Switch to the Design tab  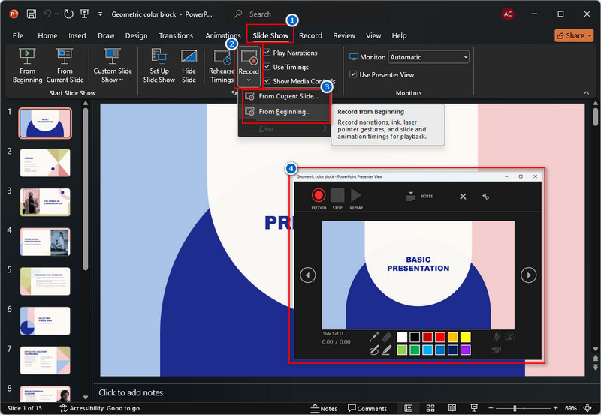(136, 35)
